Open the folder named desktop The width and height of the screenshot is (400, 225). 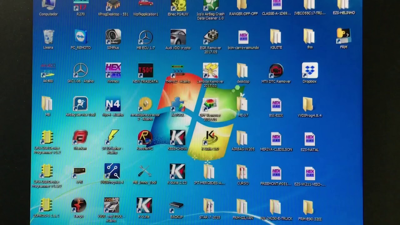[x=243, y=73]
